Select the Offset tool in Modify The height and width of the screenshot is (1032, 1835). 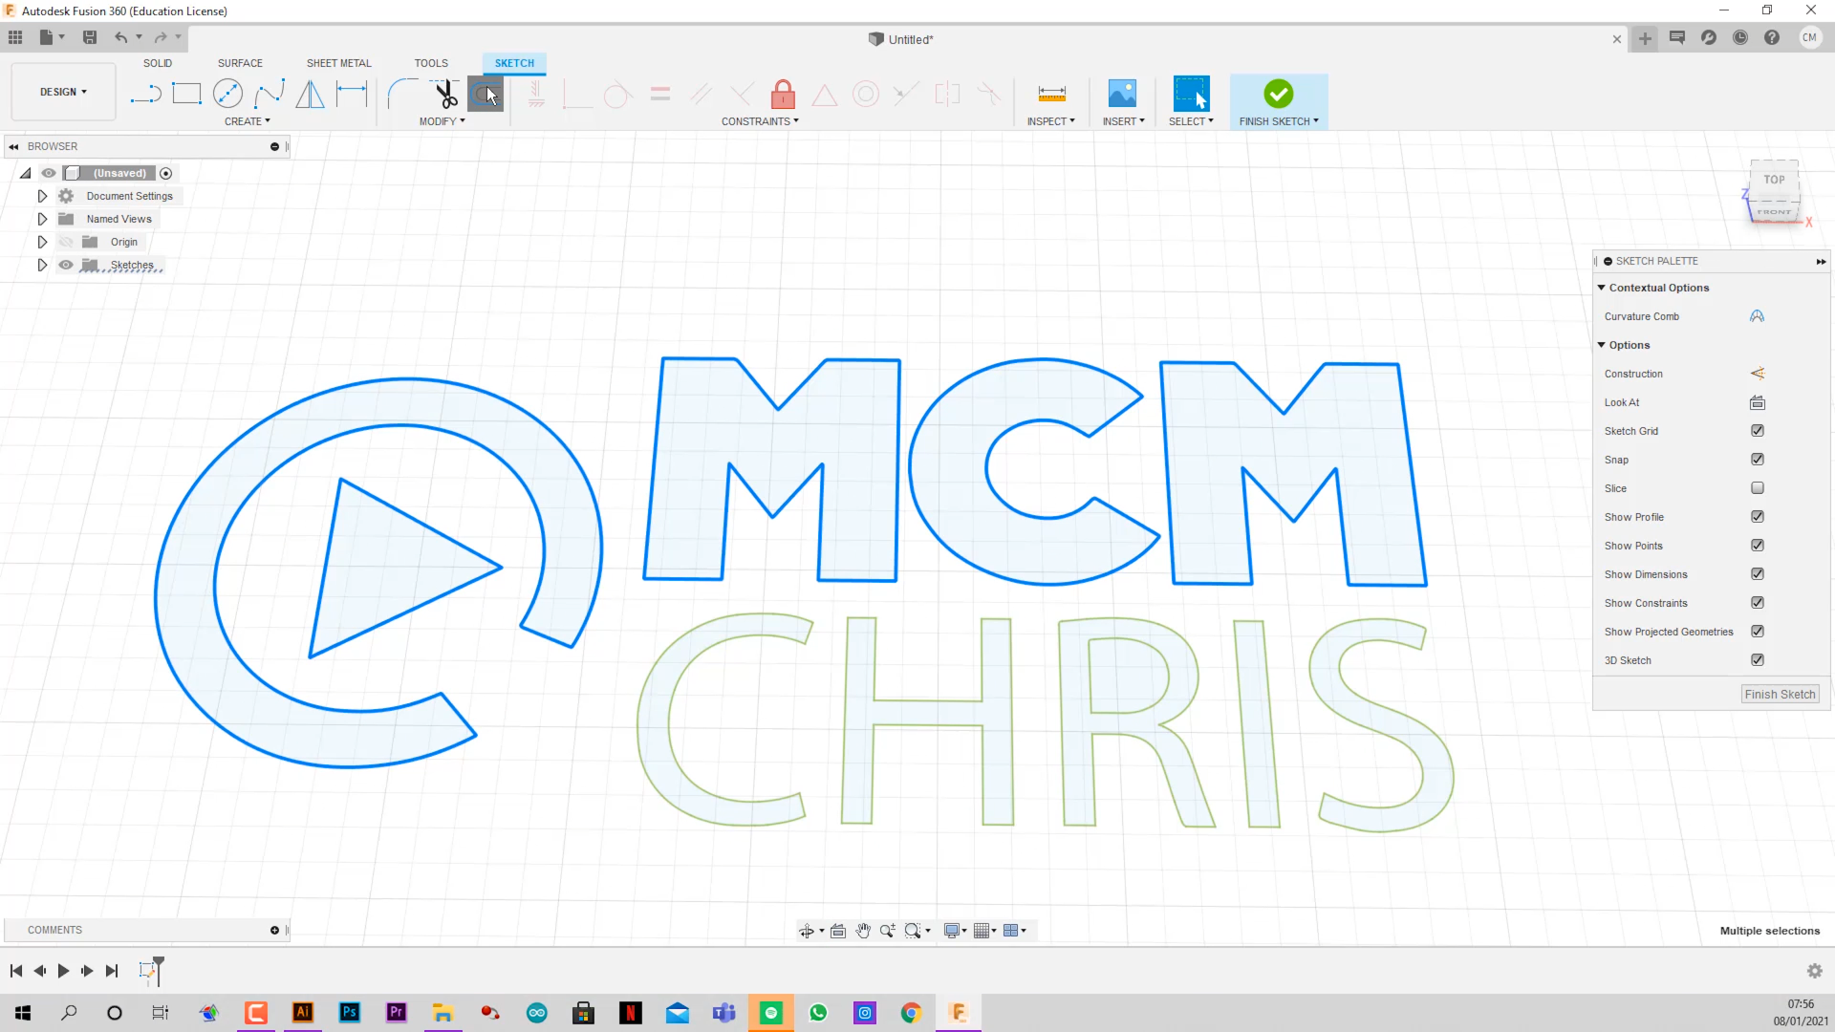486,94
